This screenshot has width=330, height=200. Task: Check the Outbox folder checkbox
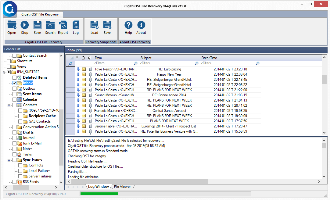(15, 88)
